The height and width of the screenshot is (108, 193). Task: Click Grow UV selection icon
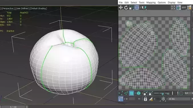coord(146,93)
